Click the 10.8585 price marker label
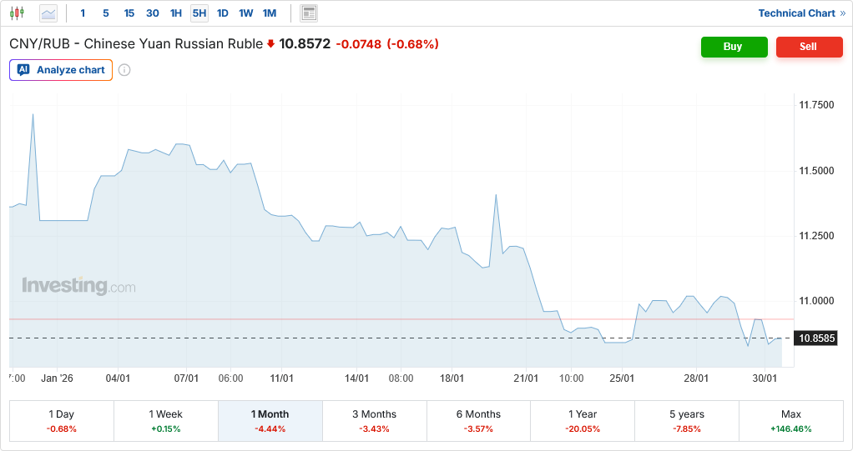853x451 pixels. pyautogui.click(x=816, y=338)
